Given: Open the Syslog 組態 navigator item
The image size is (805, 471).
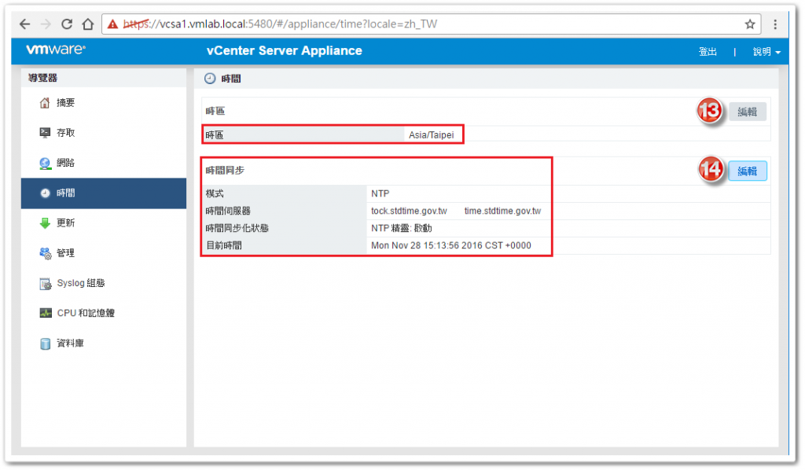Looking at the screenshot, I should point(104,283).
